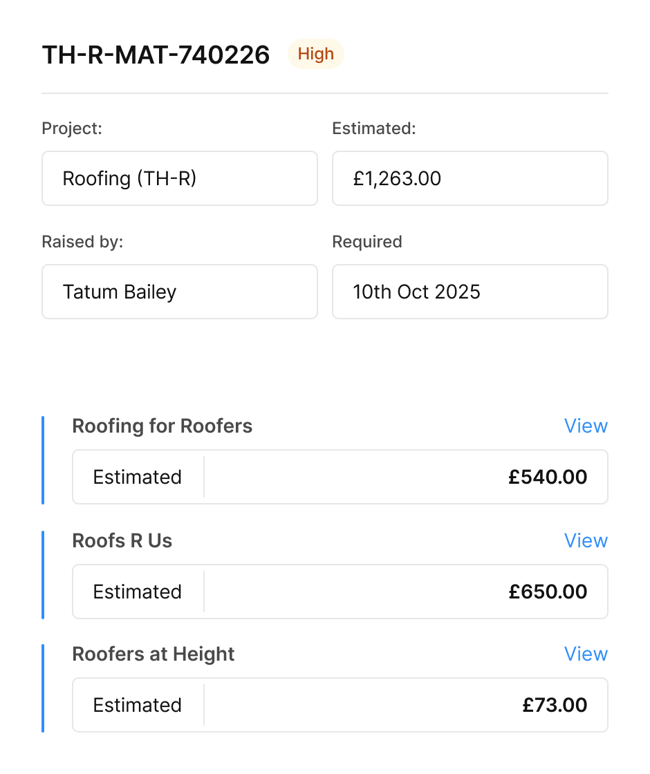Viewport: 650px width, 774px height.
Task: Click the High priority badge
Action: [x=315, y=54]
